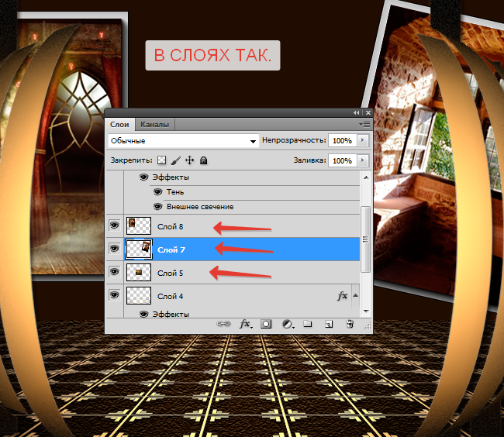Hide Слой 7 layer visibility eye
The height and width of the screenshot is (437, 504).
[x=114, y=249]
